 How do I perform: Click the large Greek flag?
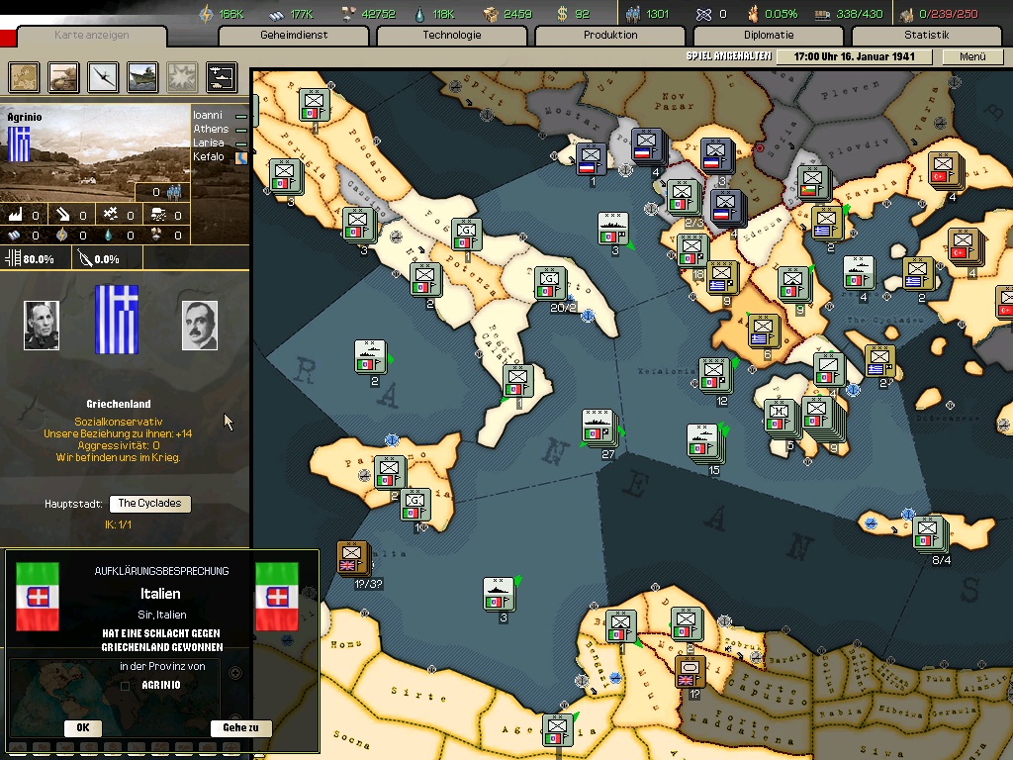point(117,320)
